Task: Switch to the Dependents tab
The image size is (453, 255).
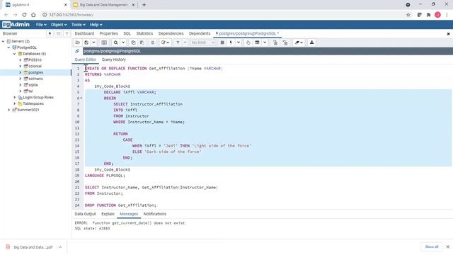Action: click(200, 33)
